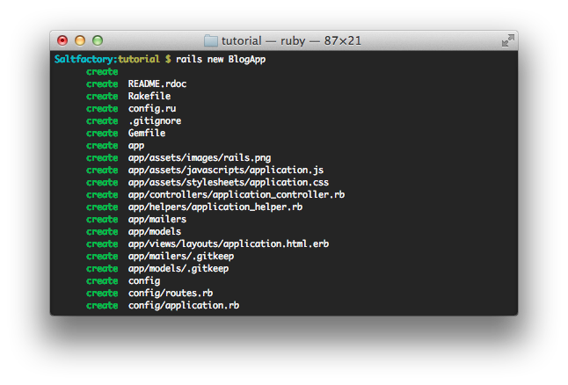Click the app/assets/images/rails.png line
This screenshot has width=568, height=385.
[200, 158]
